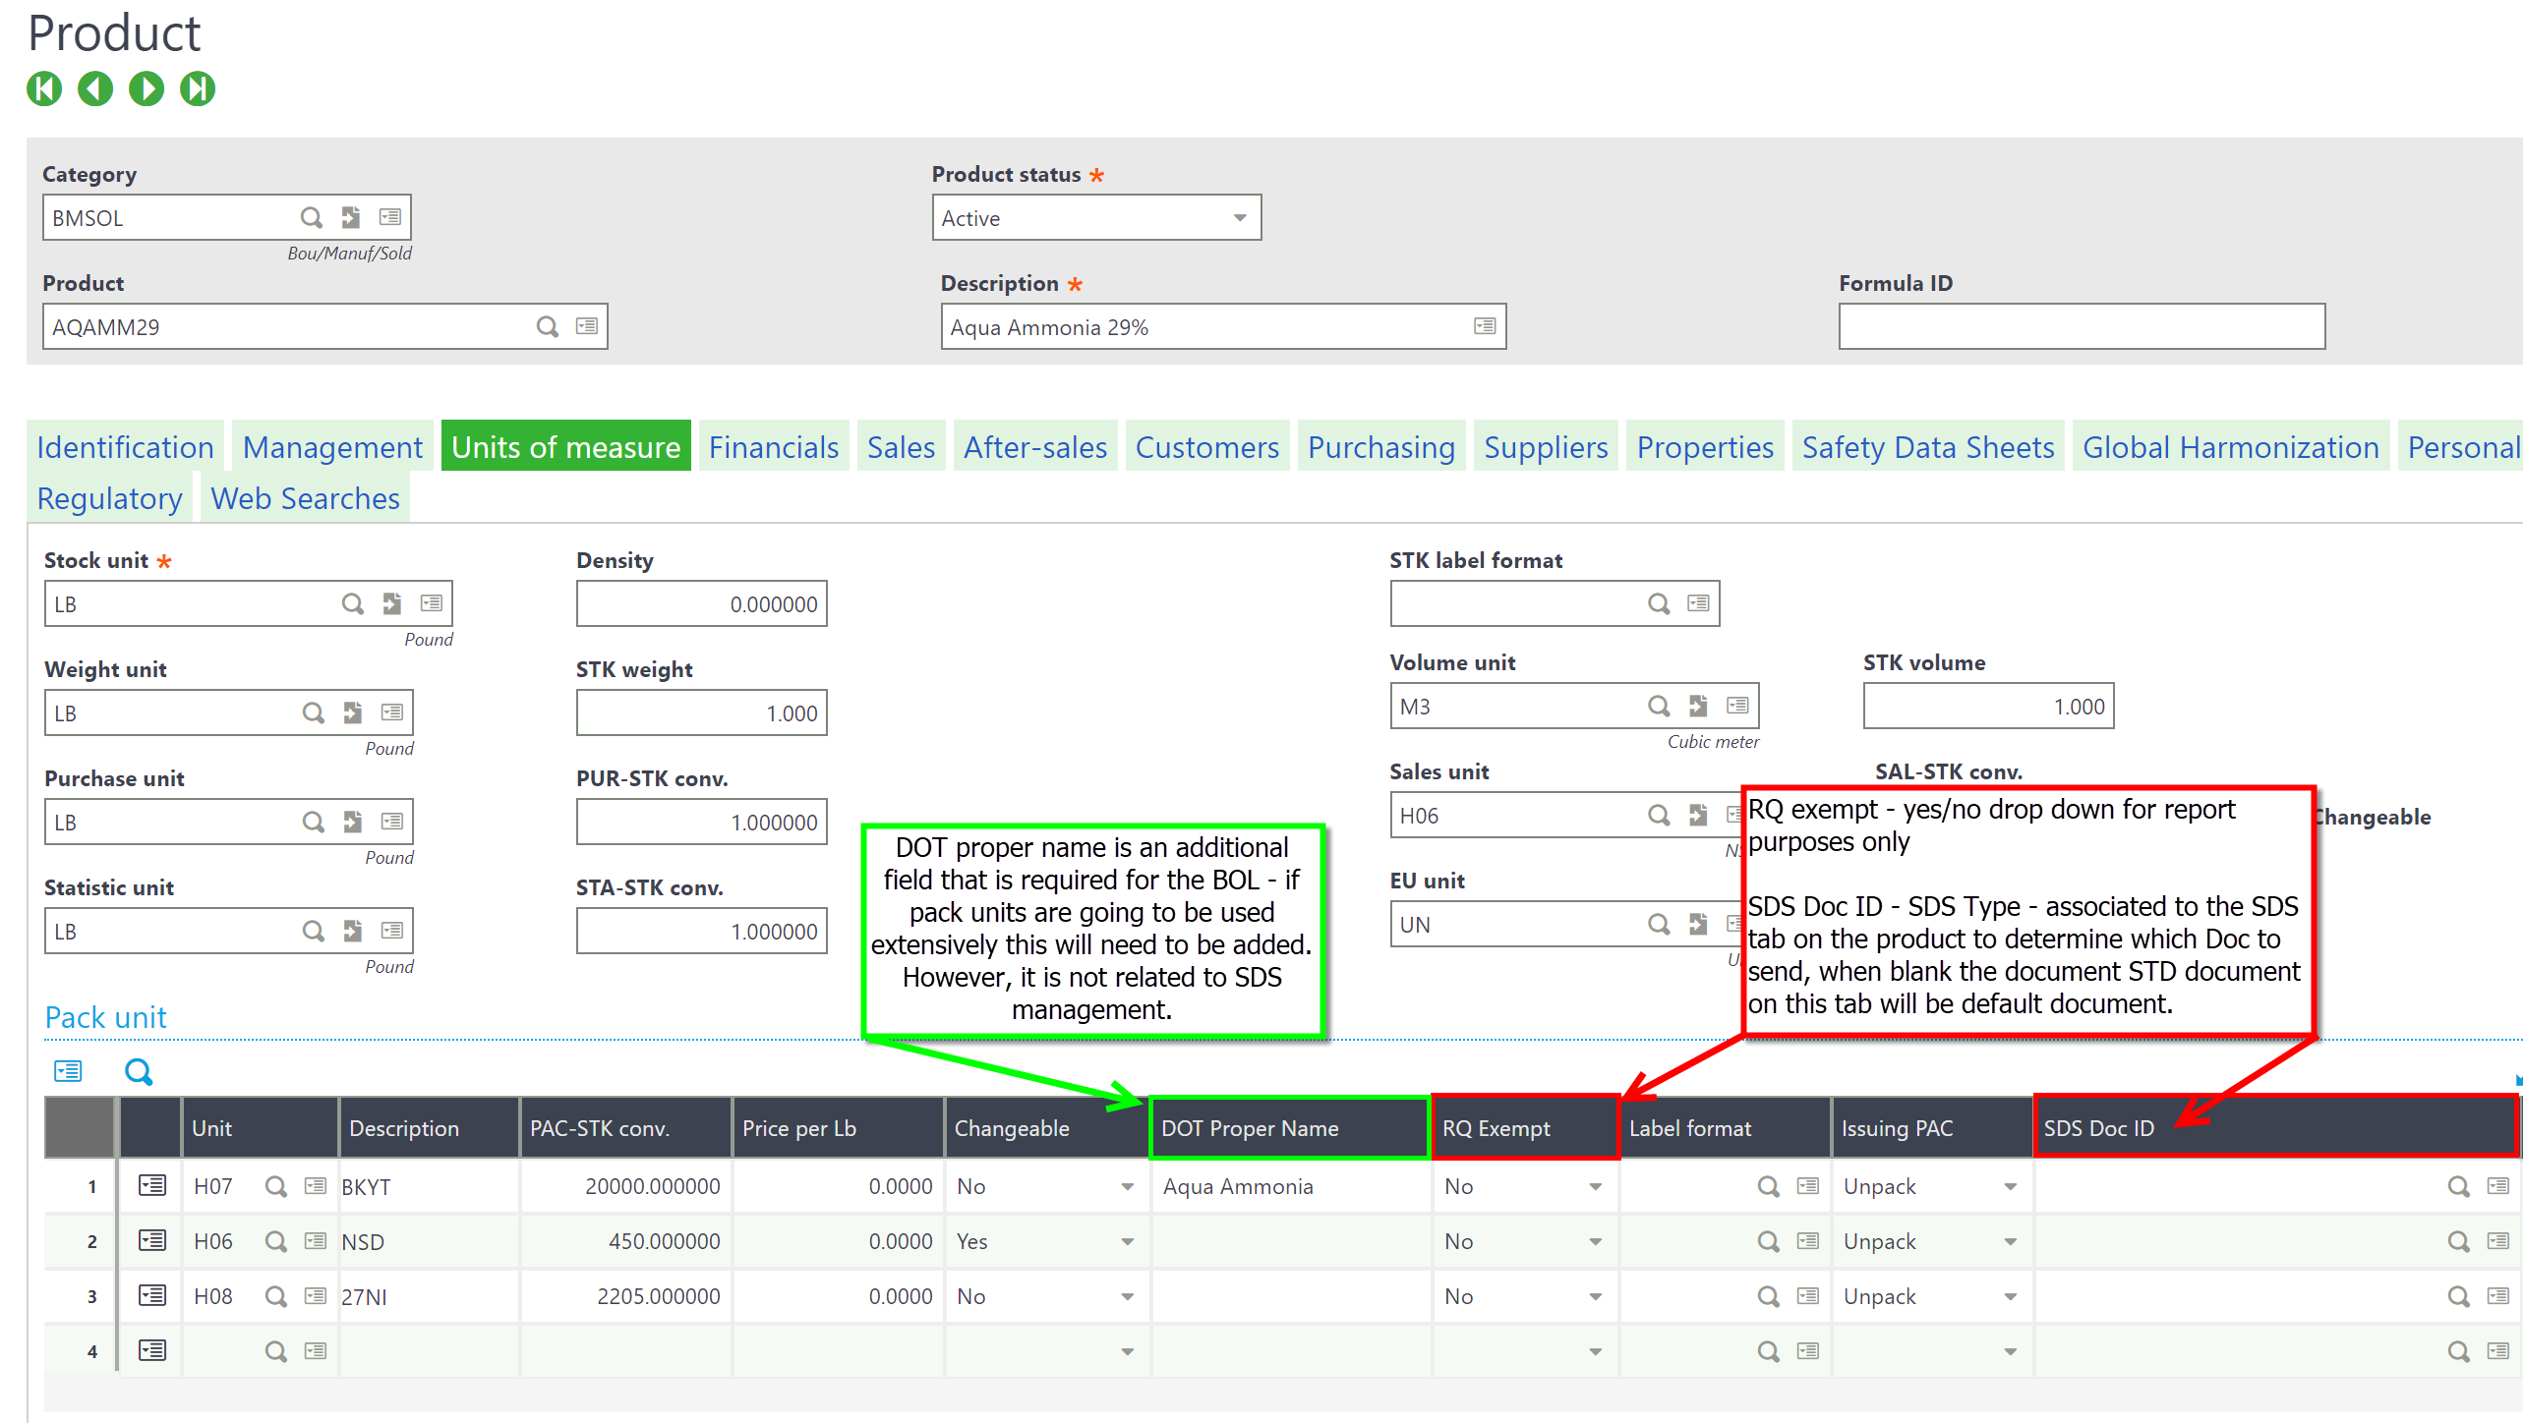The height and width of the screenshot is (1423, 2523).
Task: Click magnifier search icon under Pack unit
Action: (x=139, y=1071)
